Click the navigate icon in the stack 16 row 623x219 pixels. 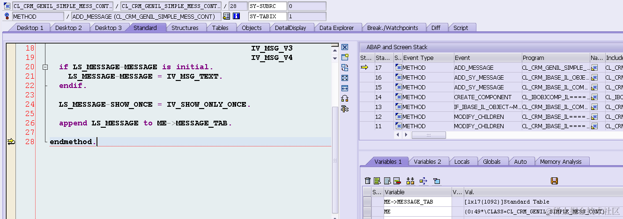(x=594, y=78)
